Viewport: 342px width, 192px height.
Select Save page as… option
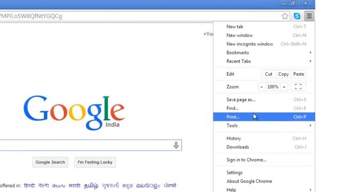pyautogui.click(x=264, y=100)
